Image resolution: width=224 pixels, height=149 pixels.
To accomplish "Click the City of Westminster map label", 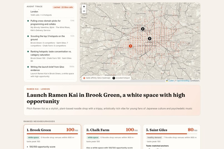I will (x=147, y=46).
